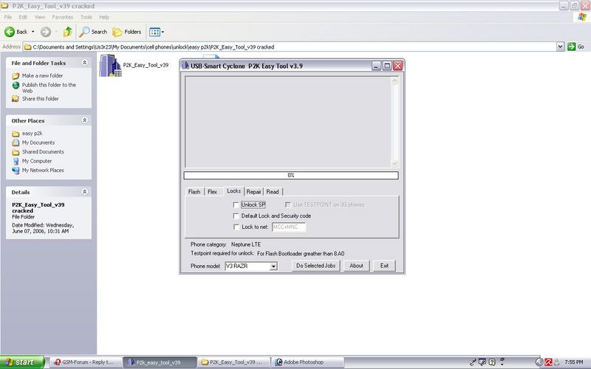Viewport: 591px width, 369px height.
Task: Show hidden tray icons arrow
Action: [x=539, y=362]
